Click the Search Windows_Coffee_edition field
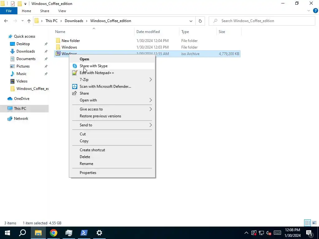This screenshot has height=239, width=319. point(262,21)
